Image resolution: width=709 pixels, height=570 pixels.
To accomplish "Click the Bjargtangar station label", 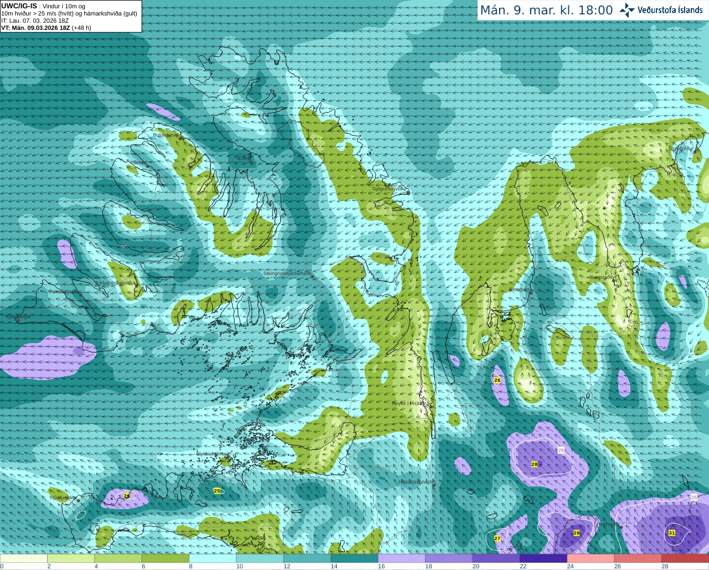I will [x=18, y=317].
